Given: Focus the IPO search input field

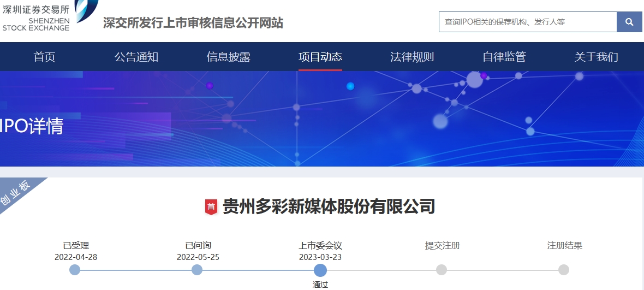Looking at the screenshot, I should click(x=528, y=22).
